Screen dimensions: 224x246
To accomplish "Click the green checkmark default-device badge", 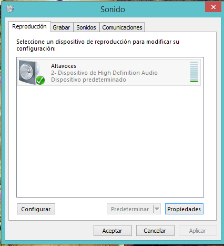I will (40, 80).
